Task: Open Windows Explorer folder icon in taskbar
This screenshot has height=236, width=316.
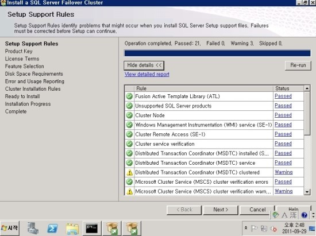Action: pos(72,229)
